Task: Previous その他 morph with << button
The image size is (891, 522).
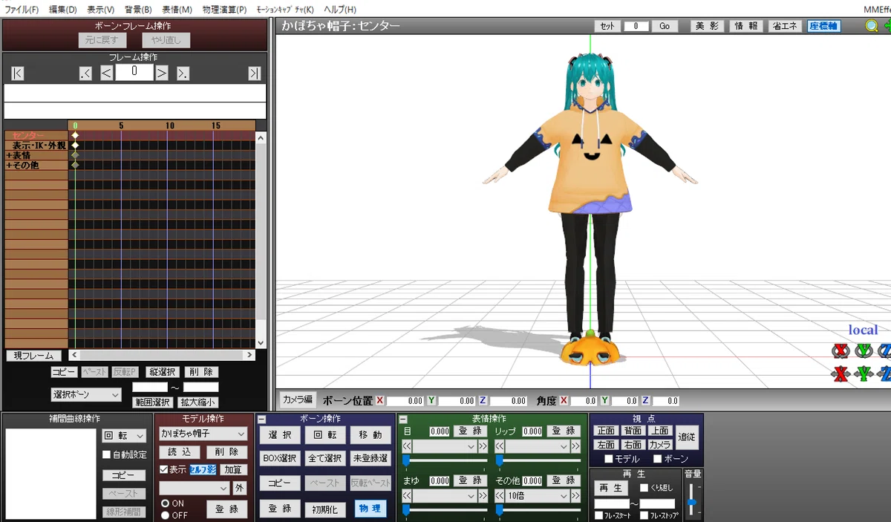Action: pos(500,495)
